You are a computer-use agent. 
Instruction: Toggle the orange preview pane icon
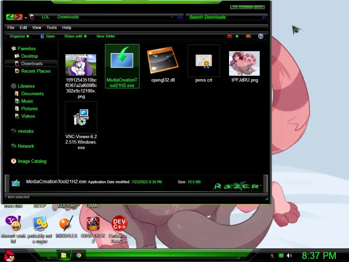click(x=248, y=36)
